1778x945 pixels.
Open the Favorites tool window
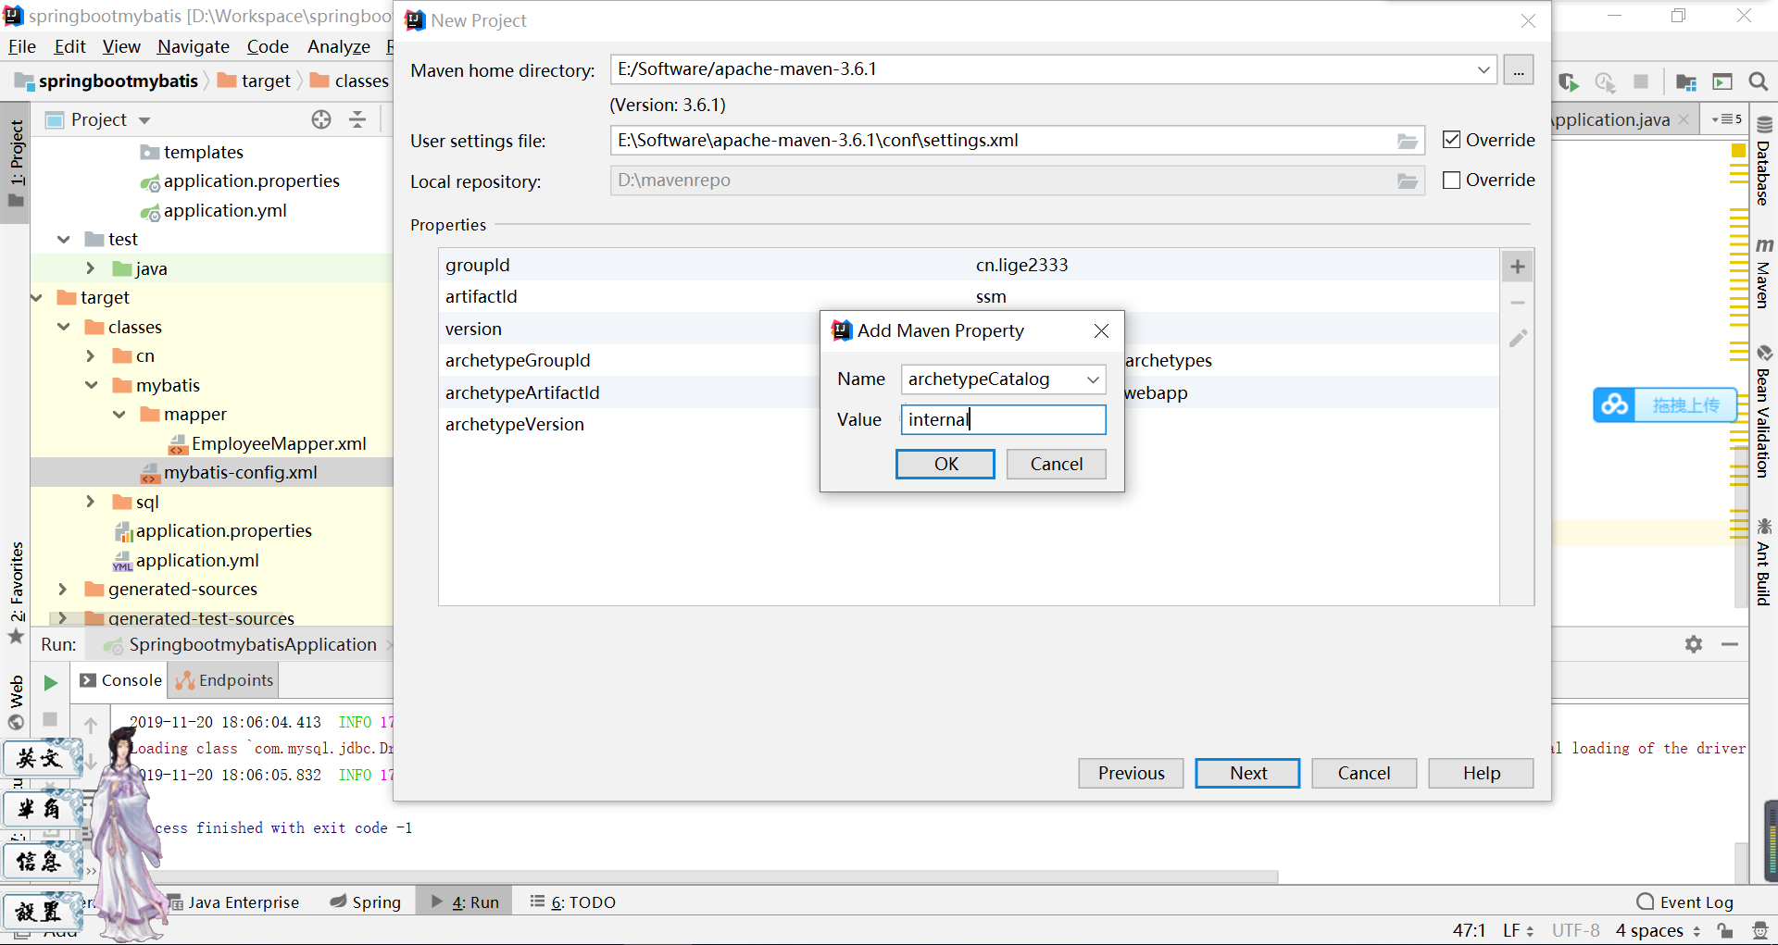point(16,592)
